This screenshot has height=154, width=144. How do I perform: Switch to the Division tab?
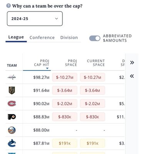click(69, 37)
